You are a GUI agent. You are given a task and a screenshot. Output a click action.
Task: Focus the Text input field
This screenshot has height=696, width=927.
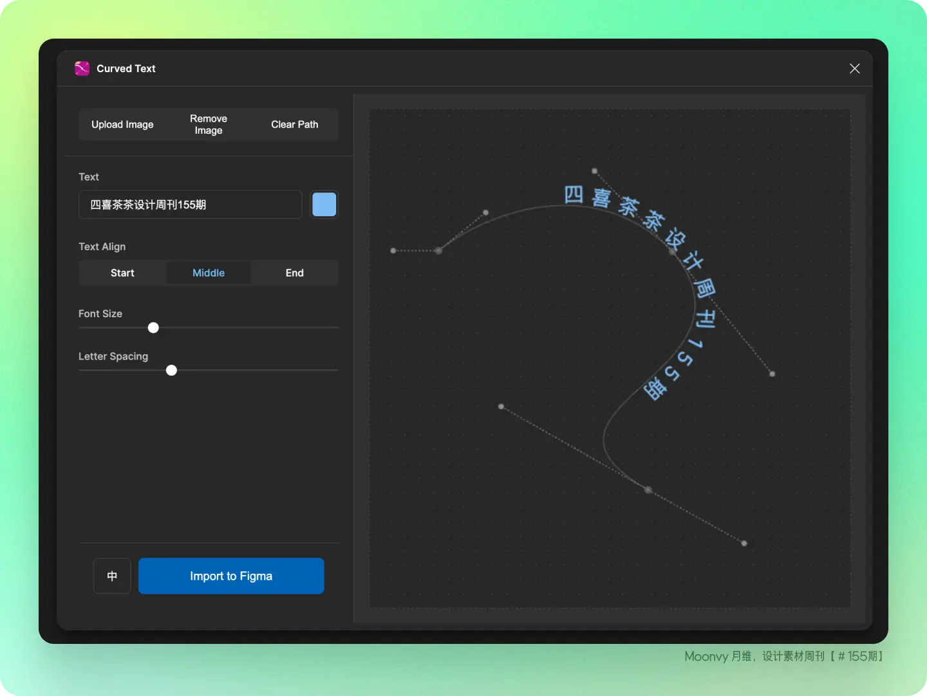click(190, 205)
